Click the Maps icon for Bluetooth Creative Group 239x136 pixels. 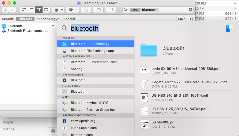65,109
